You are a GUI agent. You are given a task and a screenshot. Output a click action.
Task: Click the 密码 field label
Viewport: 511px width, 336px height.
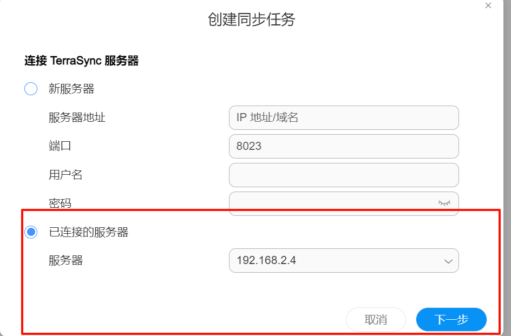pos(60,203)
